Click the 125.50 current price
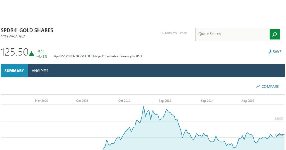 (15, 52)
